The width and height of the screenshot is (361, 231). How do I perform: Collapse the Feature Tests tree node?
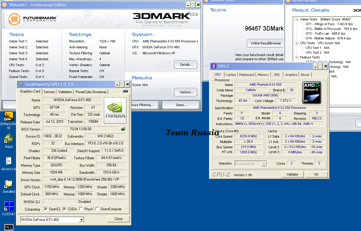297,57
